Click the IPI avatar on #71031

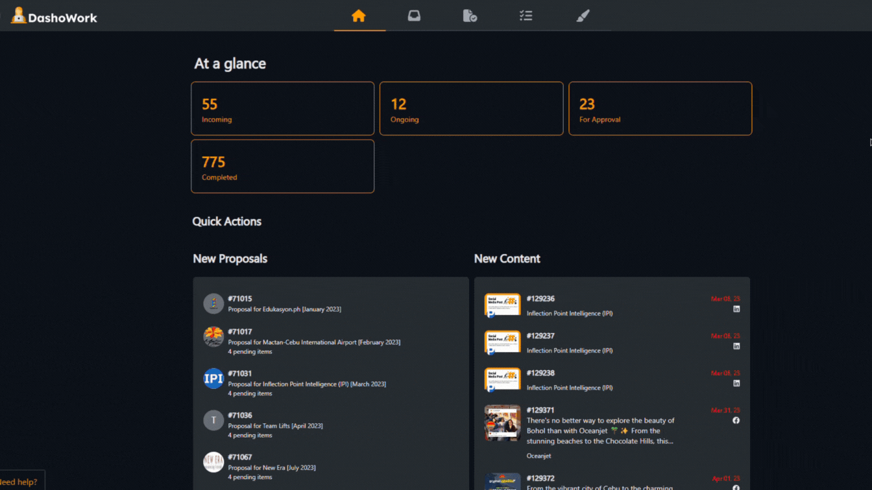pos(213,378)
